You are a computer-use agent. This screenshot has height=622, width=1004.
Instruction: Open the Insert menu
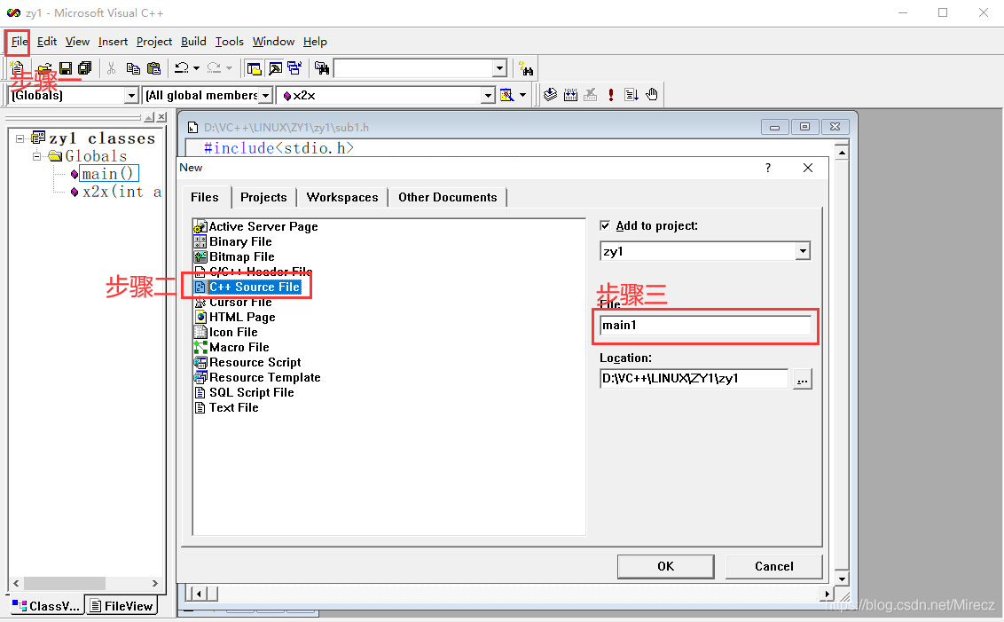[113, 41]
